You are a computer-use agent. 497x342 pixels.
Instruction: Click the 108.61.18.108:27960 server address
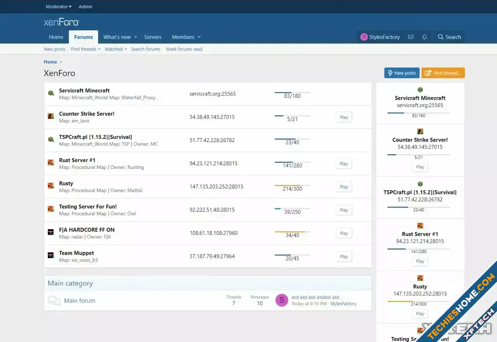214,233
